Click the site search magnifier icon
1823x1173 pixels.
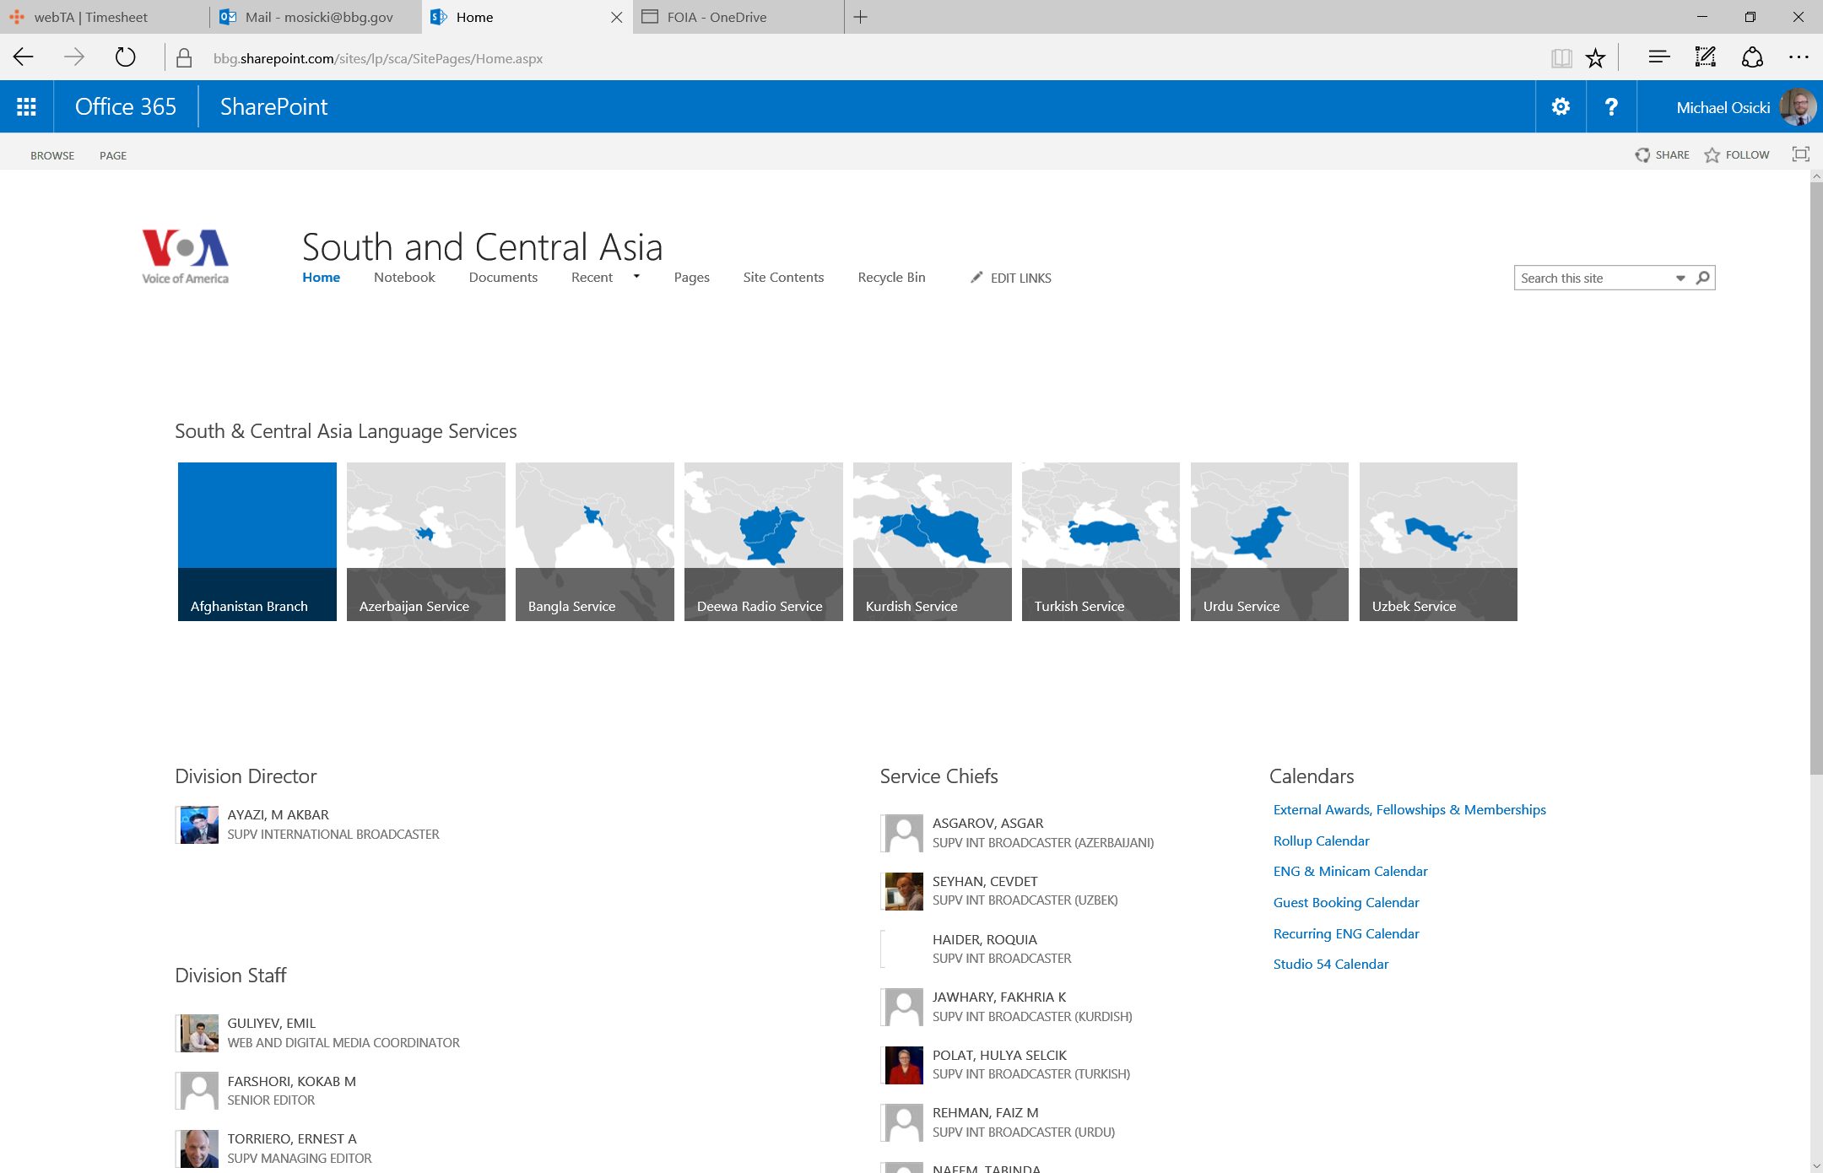pyautogui.click(x=1703, y=278)
